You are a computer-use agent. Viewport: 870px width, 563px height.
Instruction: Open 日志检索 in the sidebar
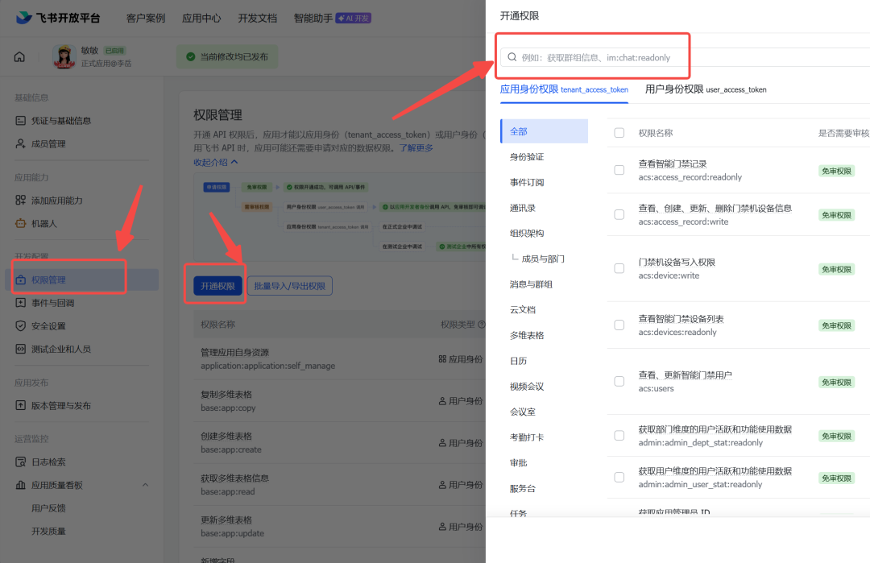coord(48,462)
